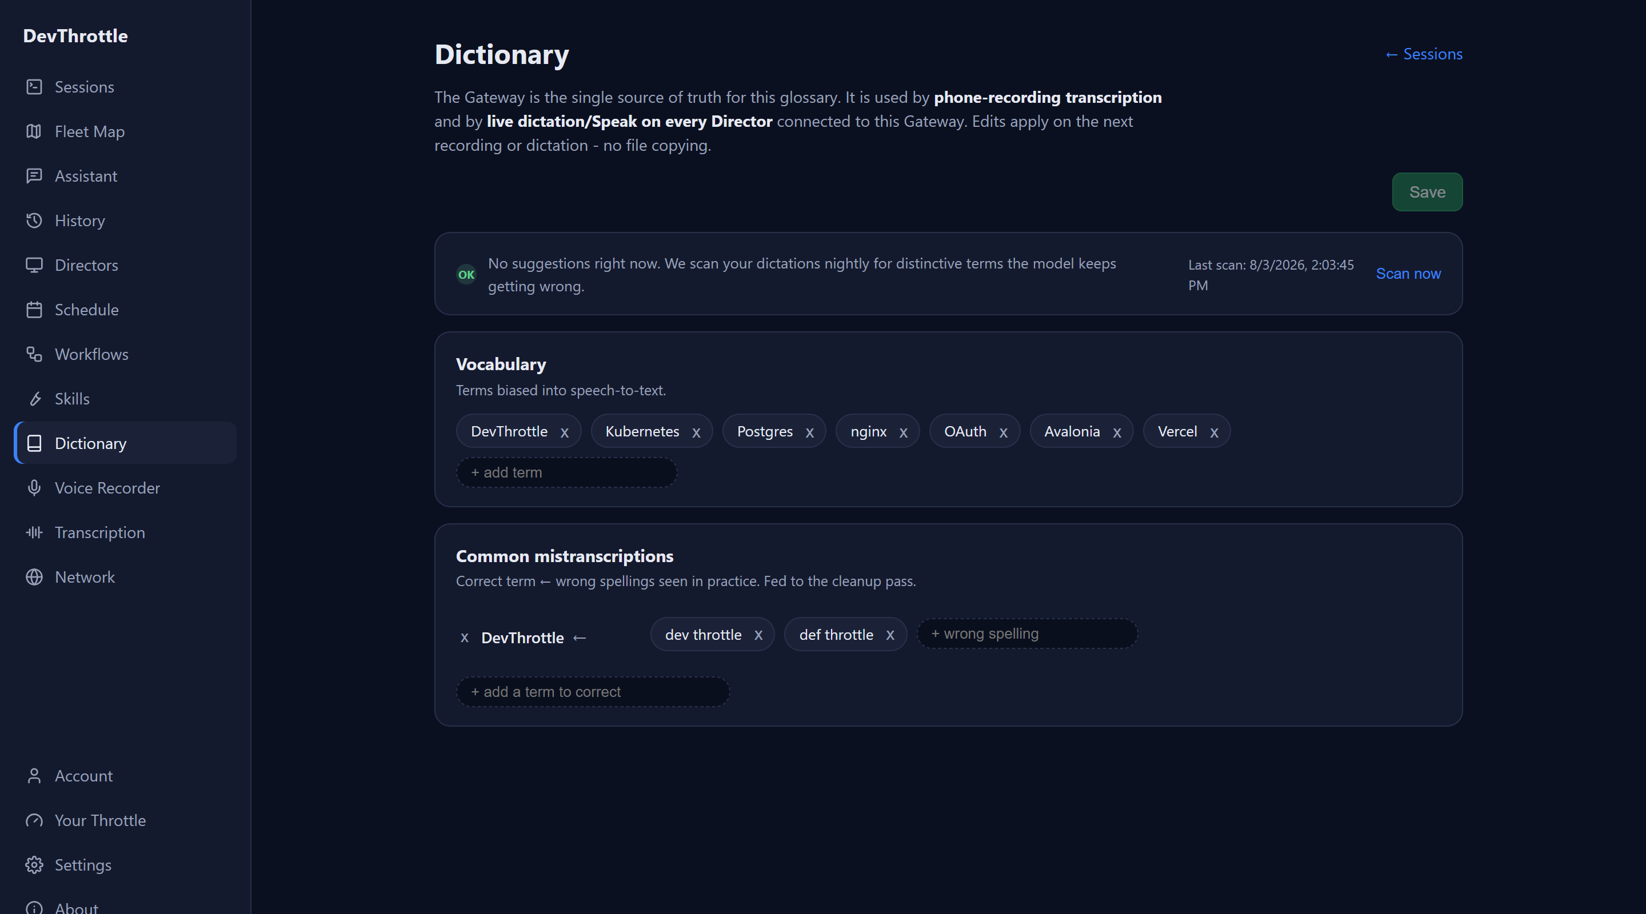Open History in the sidebar

(x=125, y=221)
